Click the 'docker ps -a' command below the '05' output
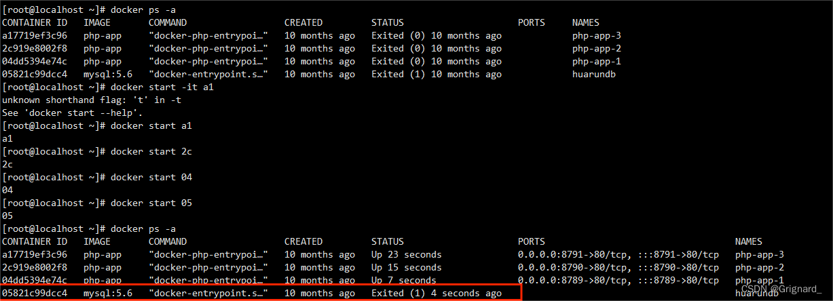The width and height of the screenshot is (833, 301). [143, 228]
